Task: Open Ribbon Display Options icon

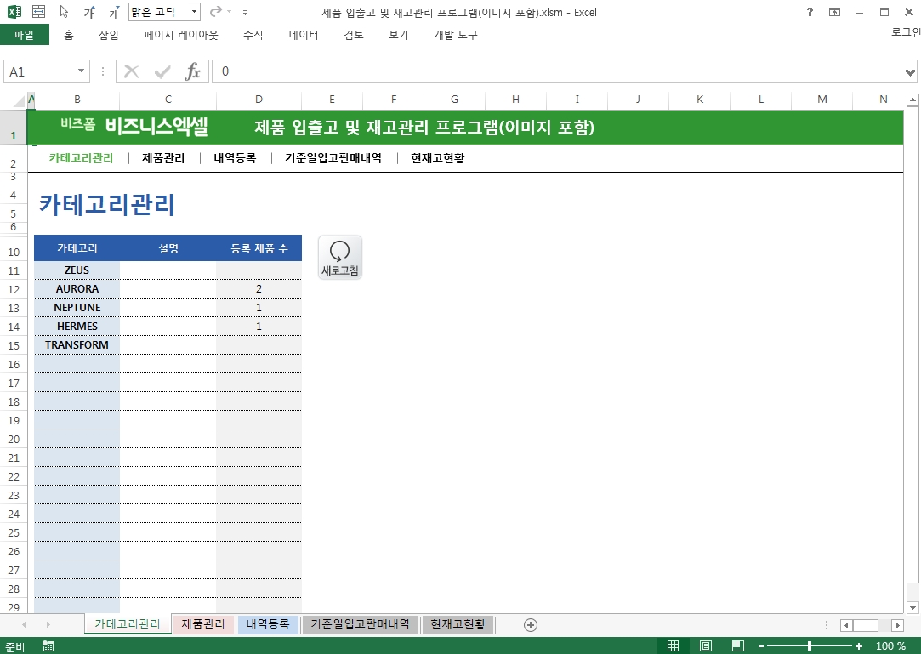Action: (834, 12)
